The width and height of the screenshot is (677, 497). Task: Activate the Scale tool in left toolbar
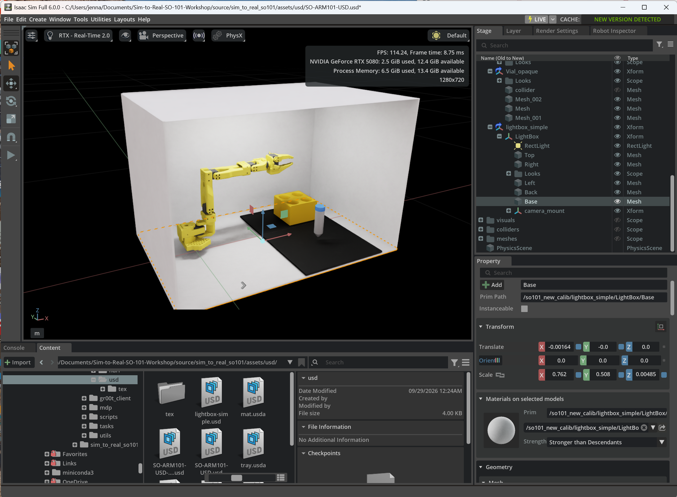pos(11,119)
